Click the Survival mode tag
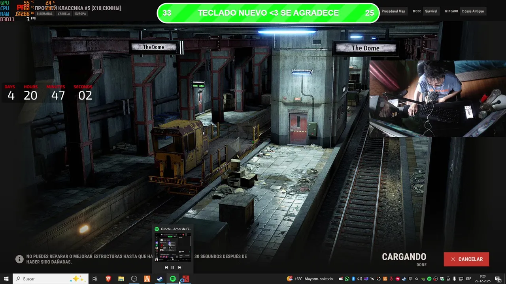 (x=431, y=11)
